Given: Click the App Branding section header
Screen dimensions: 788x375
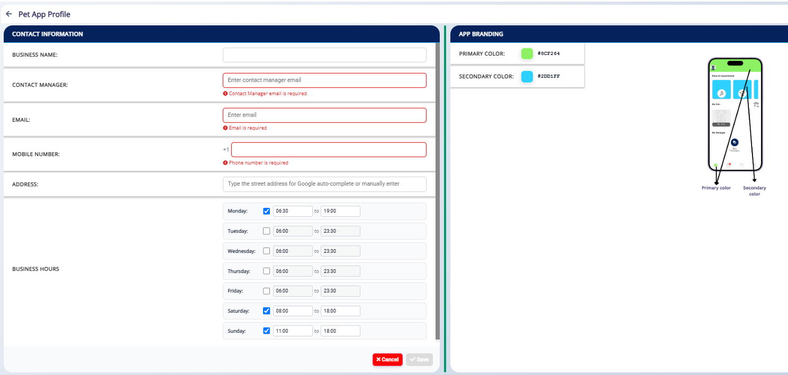Looking at the screenshot, I should click(481, 34).
